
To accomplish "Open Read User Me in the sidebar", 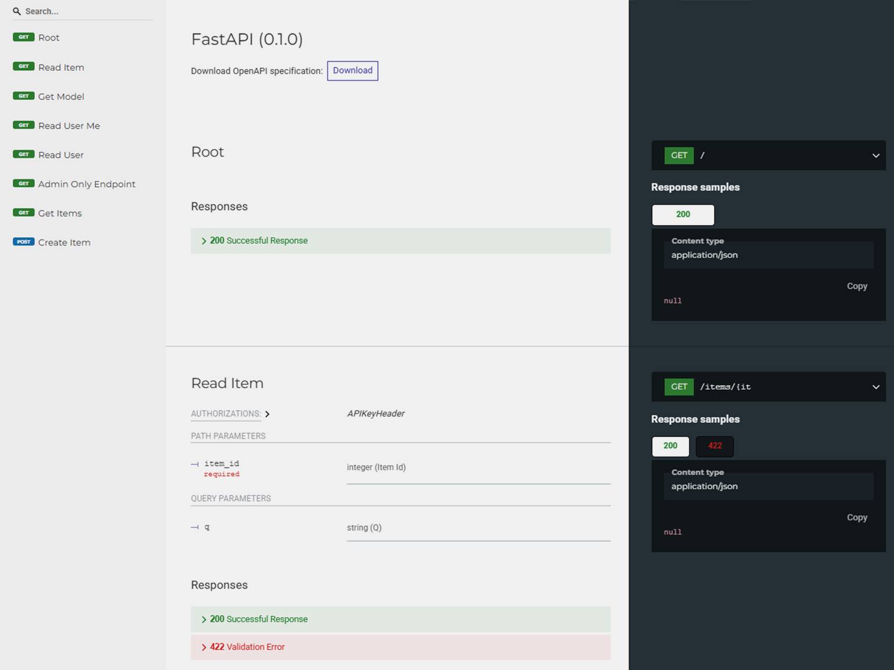I will click(x=69, y=126).
